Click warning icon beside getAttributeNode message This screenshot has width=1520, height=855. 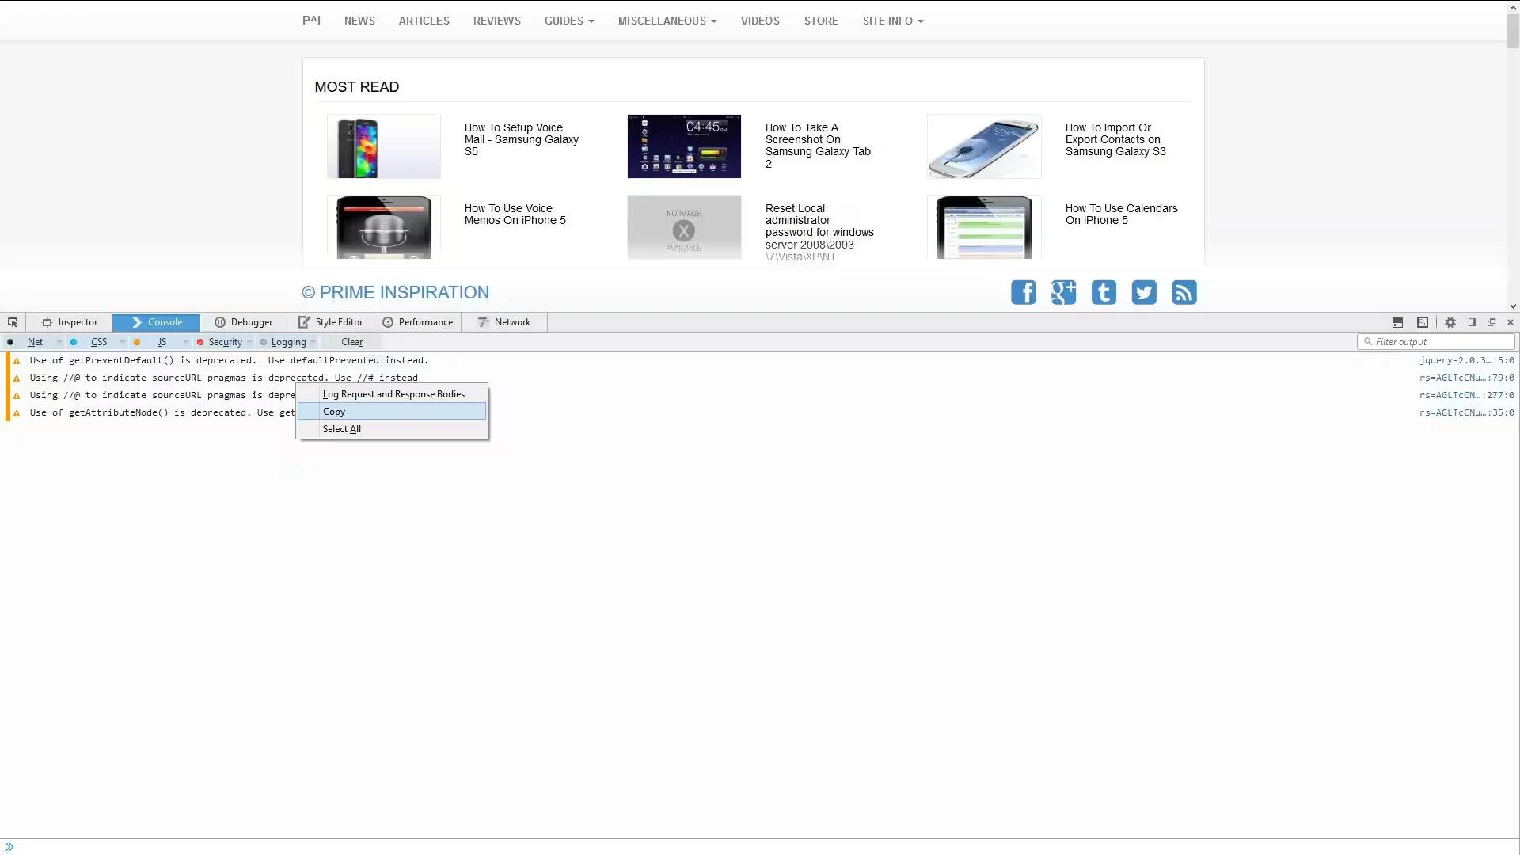pyautogui.click(x=17, y=413)
